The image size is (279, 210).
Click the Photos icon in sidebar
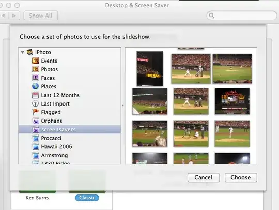click(36, 69)
